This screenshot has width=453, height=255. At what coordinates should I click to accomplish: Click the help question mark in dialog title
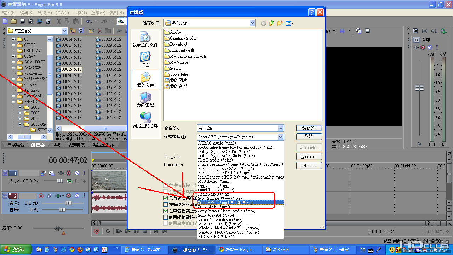point(312,12)
